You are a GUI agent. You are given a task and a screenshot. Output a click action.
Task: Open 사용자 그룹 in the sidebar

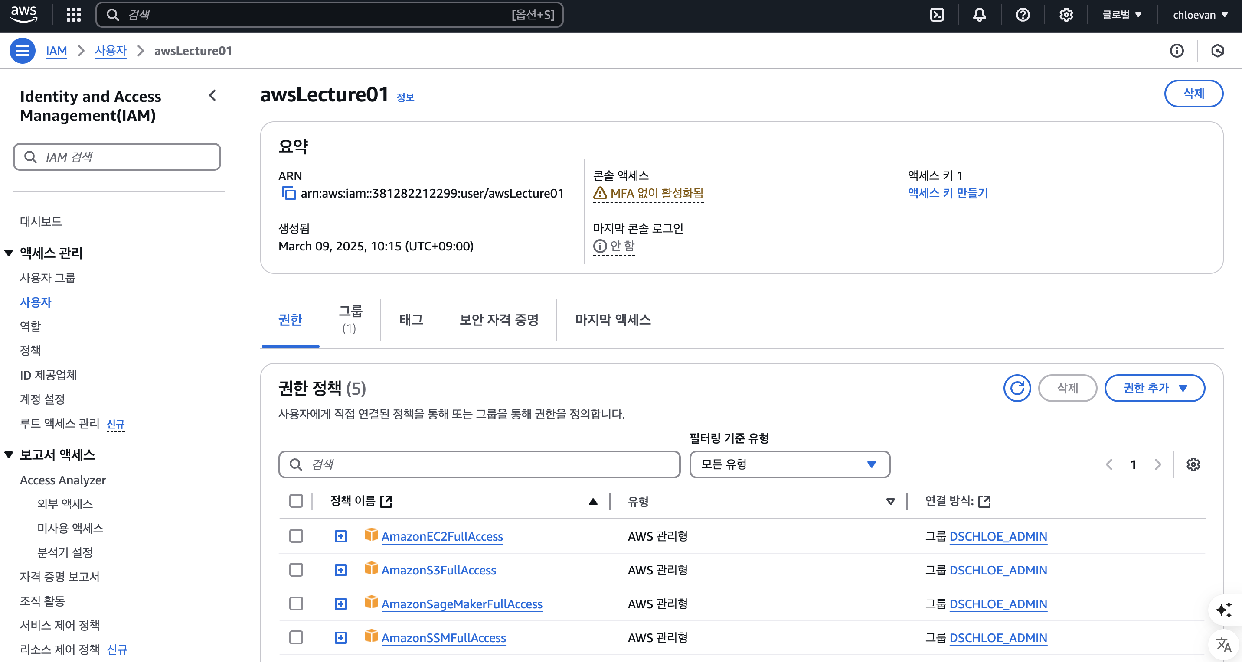tap(47, 278)
